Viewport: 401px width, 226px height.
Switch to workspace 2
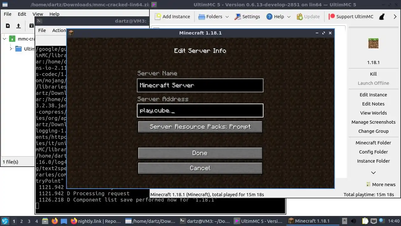[x=21, y=221]
